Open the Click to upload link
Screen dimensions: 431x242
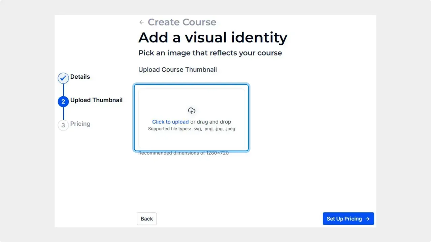coord(170,122)
